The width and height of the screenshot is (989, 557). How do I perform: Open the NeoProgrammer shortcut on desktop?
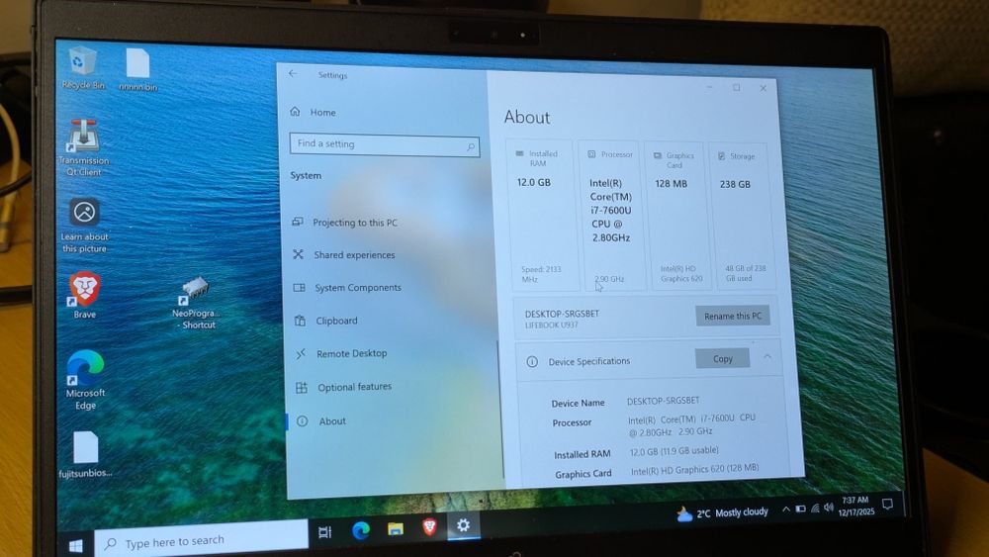(196, 304)
